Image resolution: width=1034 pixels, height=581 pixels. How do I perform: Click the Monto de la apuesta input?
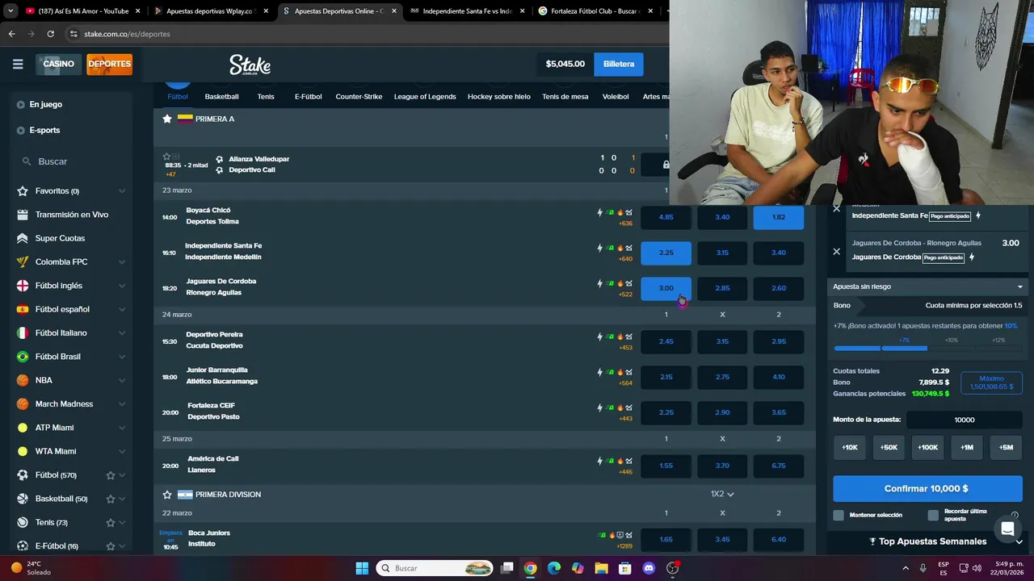(x=965, y=420)
